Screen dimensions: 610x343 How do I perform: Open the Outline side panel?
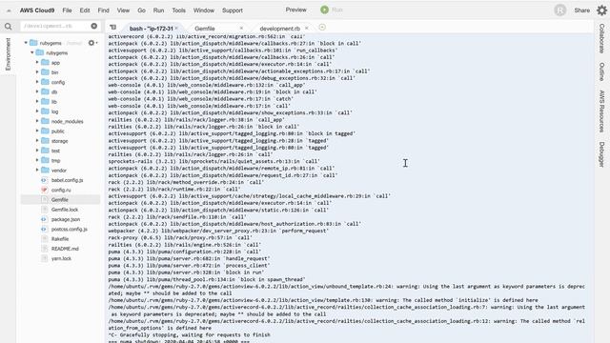pyautogui.click(x=601, y=71)
